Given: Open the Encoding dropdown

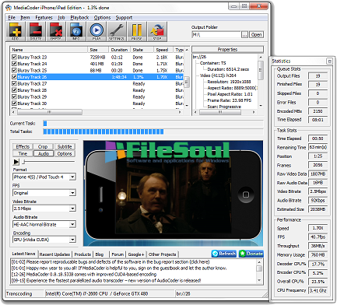Looking at the screenshot, I should tap(72, 240).
